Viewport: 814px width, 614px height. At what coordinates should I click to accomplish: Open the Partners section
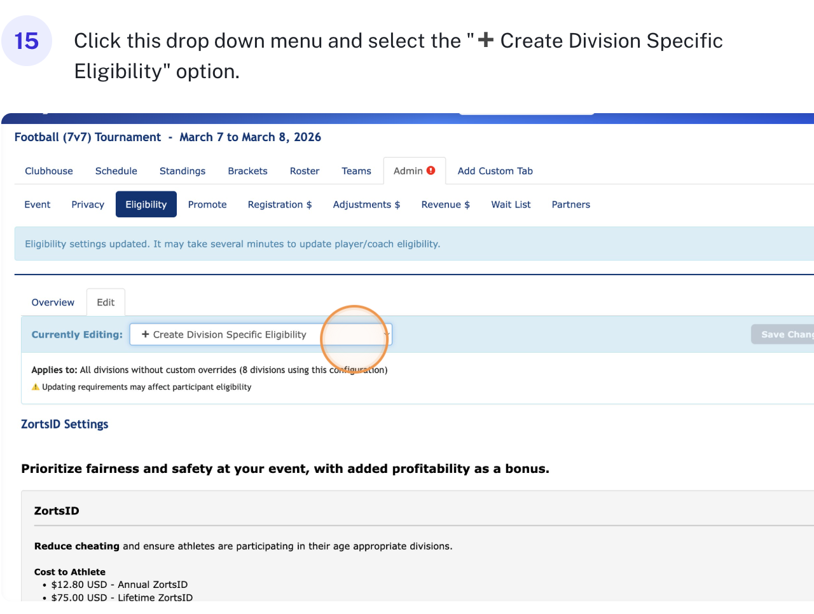coord(570,205)
